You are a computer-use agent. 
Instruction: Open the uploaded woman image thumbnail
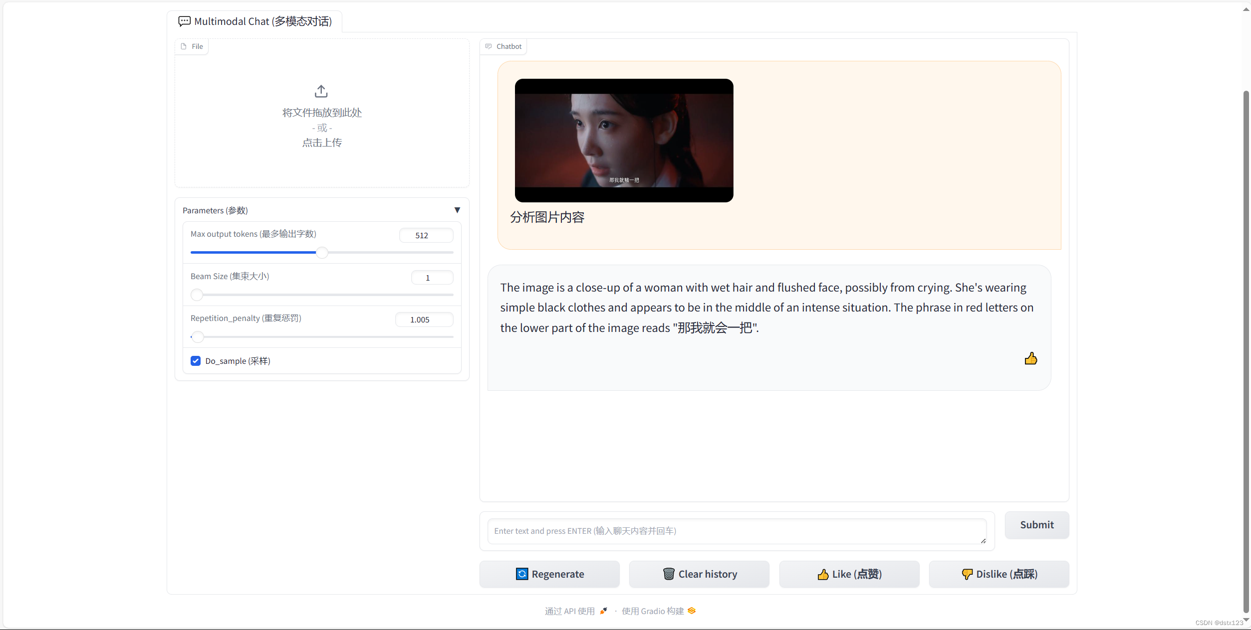624,140
